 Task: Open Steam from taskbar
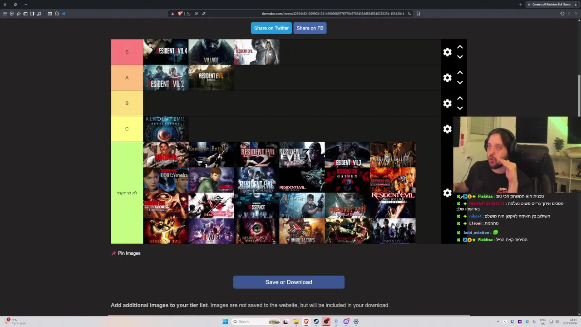(316, 322)
